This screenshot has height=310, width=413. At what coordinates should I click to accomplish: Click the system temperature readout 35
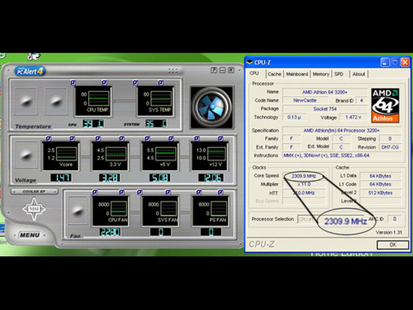156,124
